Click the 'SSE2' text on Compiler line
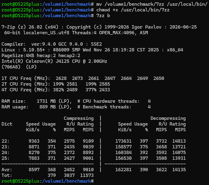 point(96,44)
